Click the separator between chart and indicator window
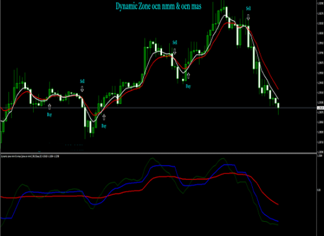The width and height of the screenshot is (324, 236). click(x=158, y=153)
